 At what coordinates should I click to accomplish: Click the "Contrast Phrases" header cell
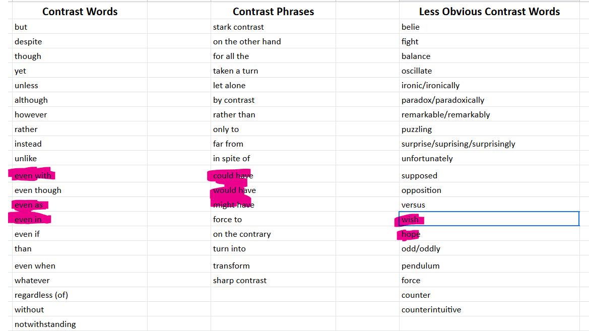tap(273, 12)
